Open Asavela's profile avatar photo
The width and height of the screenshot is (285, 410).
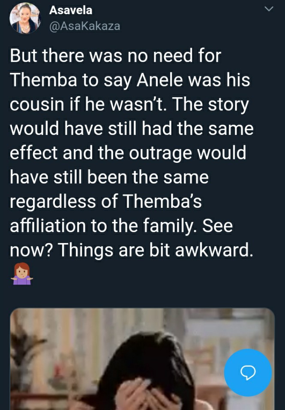tap(25, 18)
